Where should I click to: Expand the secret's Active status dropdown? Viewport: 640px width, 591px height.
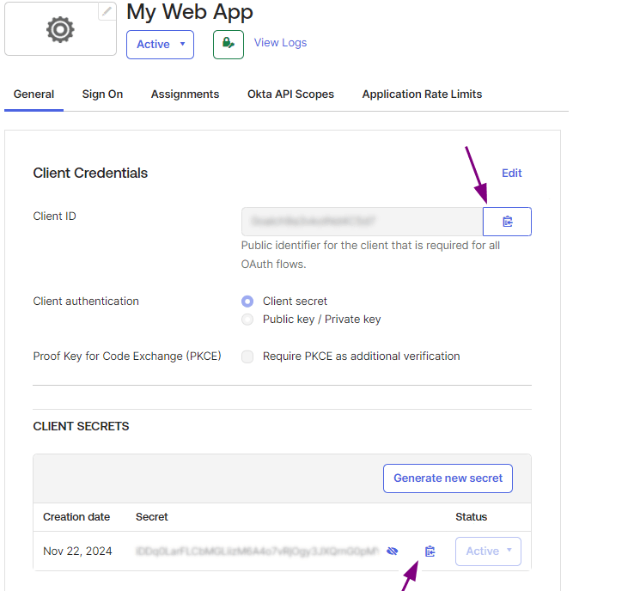click(x=488, y=551)
